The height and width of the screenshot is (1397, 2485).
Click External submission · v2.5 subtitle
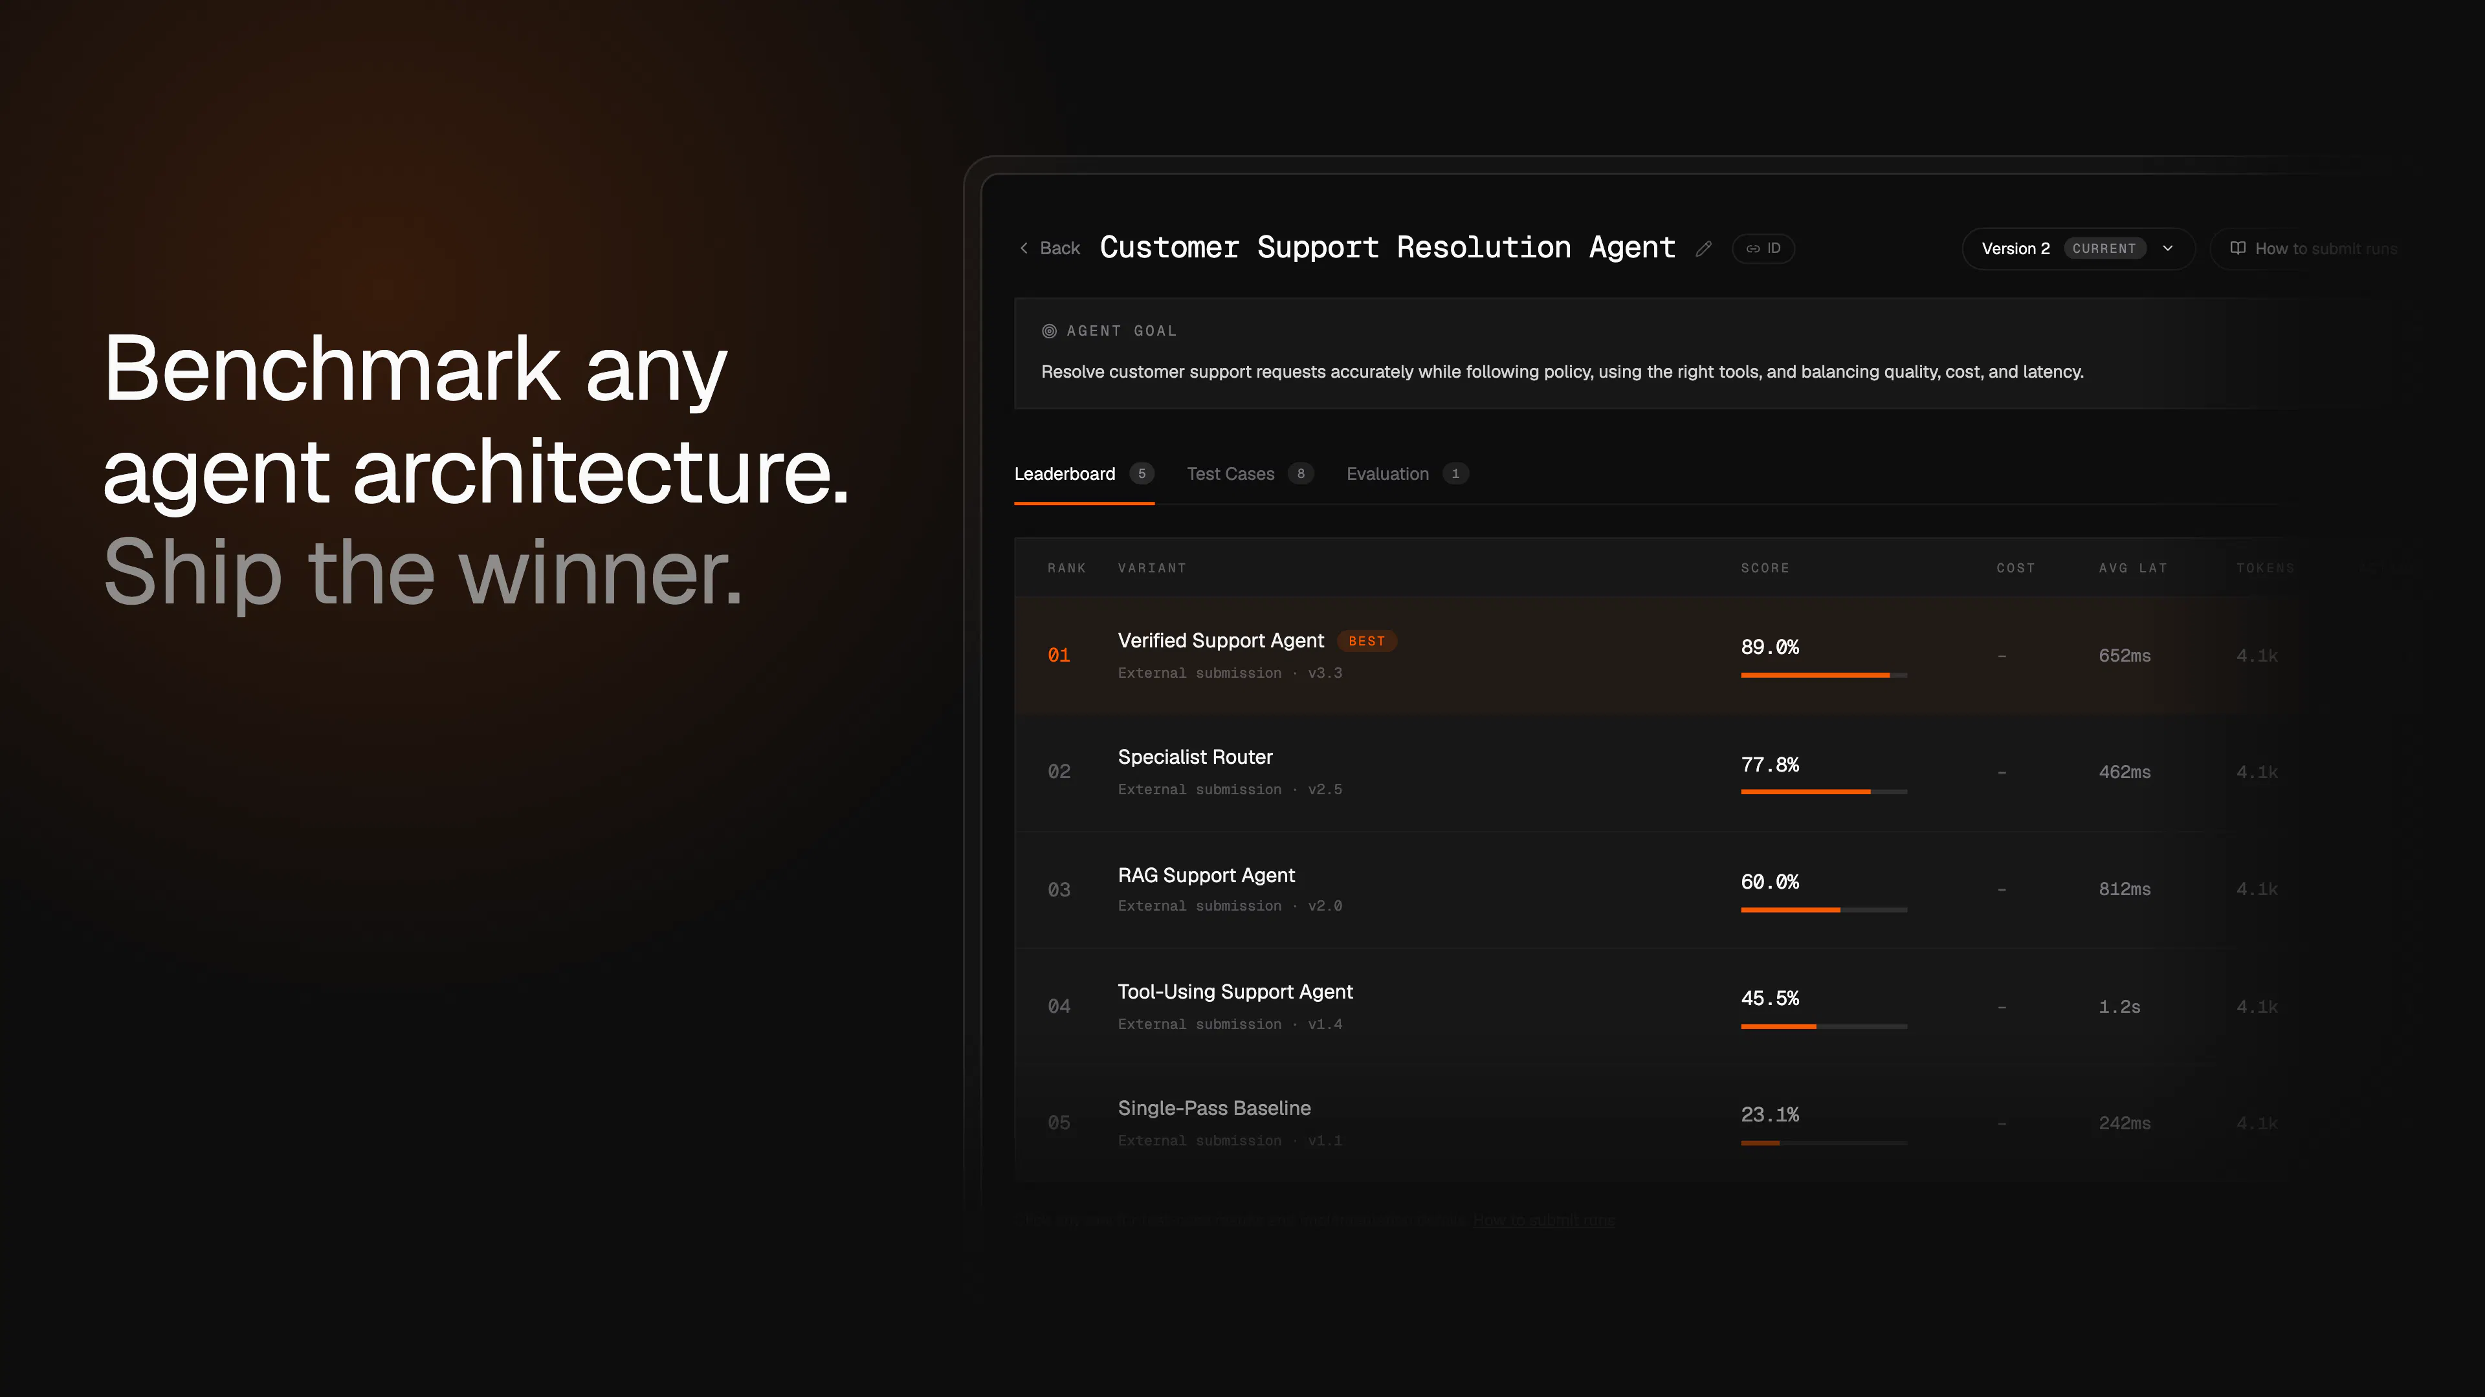click(x=1230, y=790)
